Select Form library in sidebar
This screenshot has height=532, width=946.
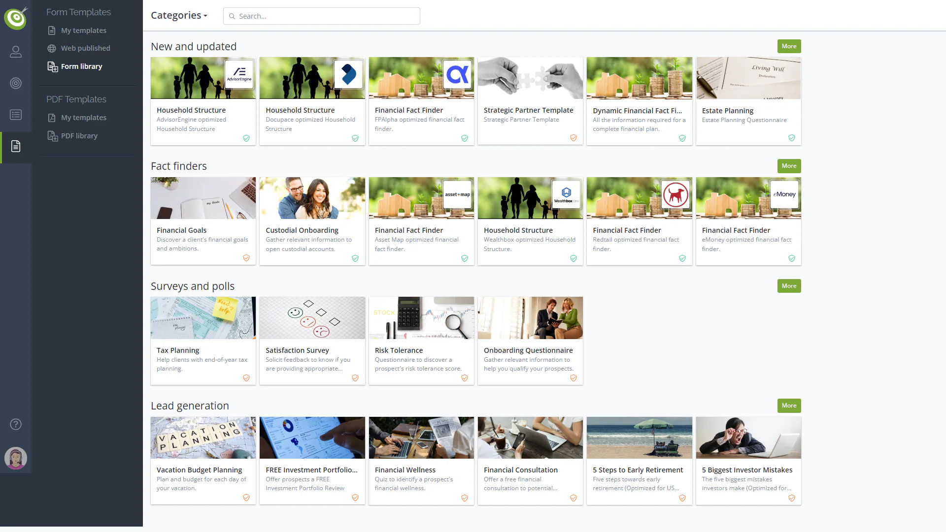(x=81, y=66)
